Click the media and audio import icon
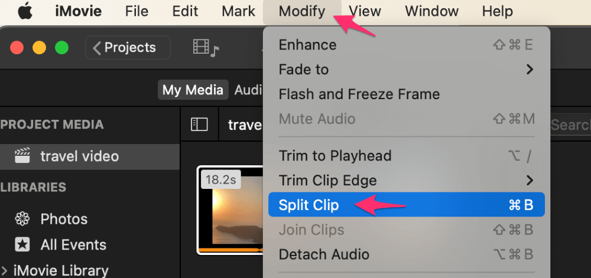 (206, 48)
